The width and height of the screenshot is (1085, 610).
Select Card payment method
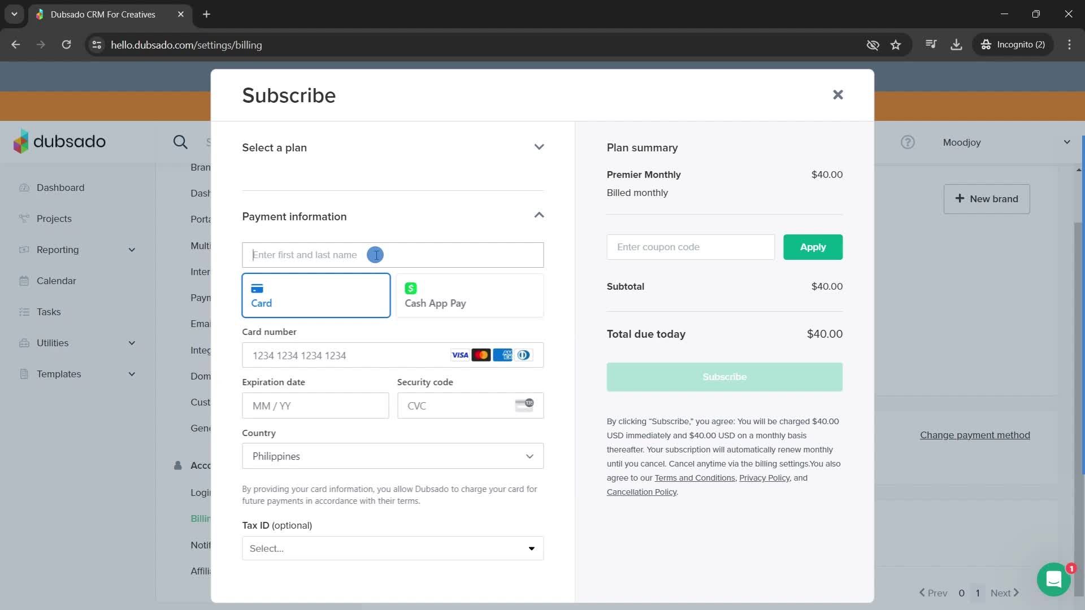pyautogui.click(x=316, y=295)
